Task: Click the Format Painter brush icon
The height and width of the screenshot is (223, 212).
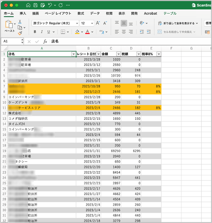Action: click(20, 33)
